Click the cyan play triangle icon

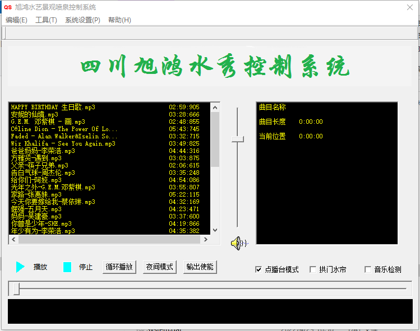(x=20, y=267)
